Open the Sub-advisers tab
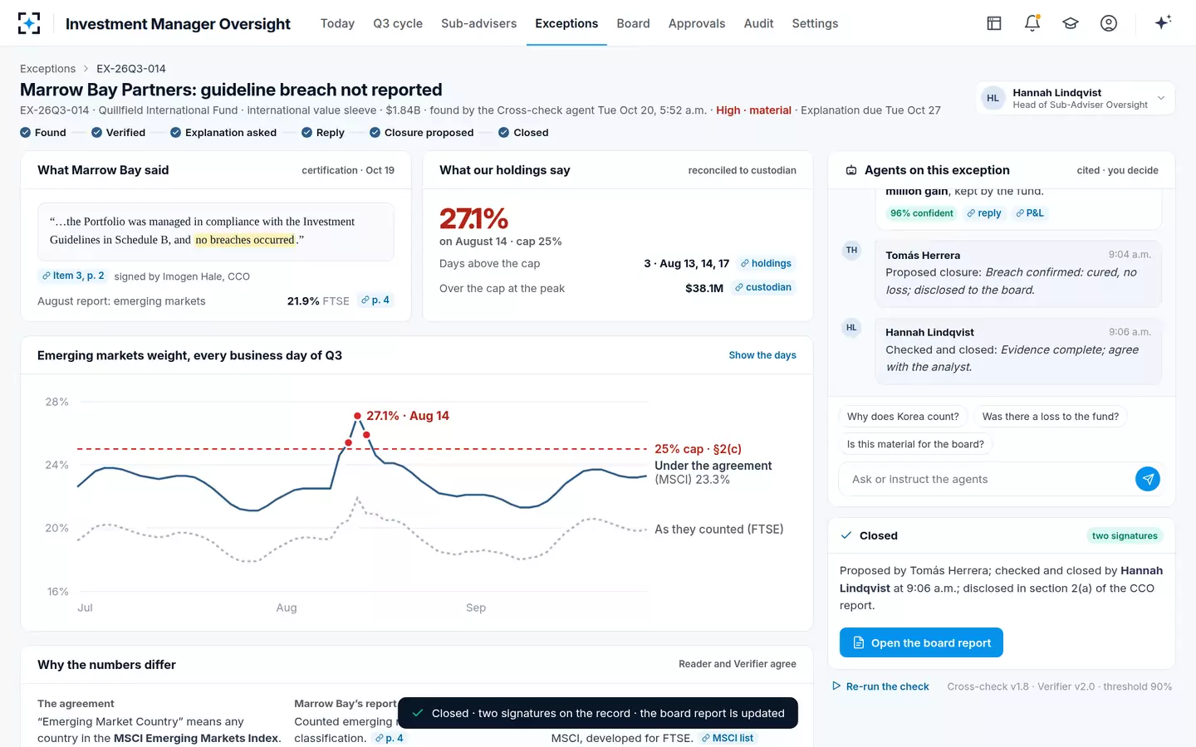The width and height of the screenshot is (1196, 747). tap(478, 23)
